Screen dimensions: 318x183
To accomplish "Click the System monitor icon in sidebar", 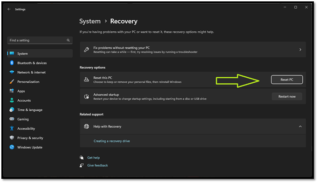I will [x=12, y=53].
